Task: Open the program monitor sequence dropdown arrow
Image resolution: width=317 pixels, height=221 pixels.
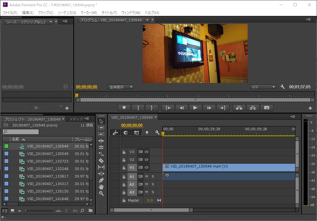Action: (147, 20)
